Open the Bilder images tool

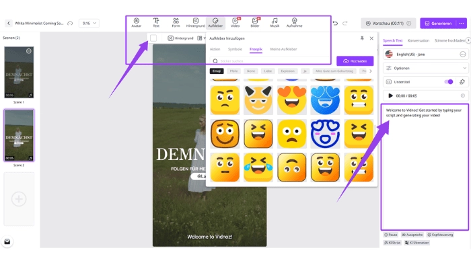click(x=255, y=22)
